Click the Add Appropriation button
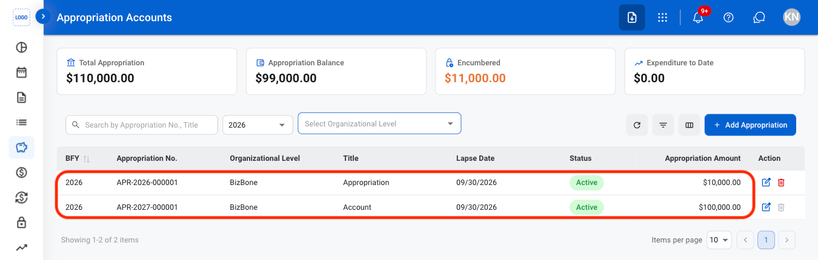This screenshot has height=260, width=818. click(750, 125)
